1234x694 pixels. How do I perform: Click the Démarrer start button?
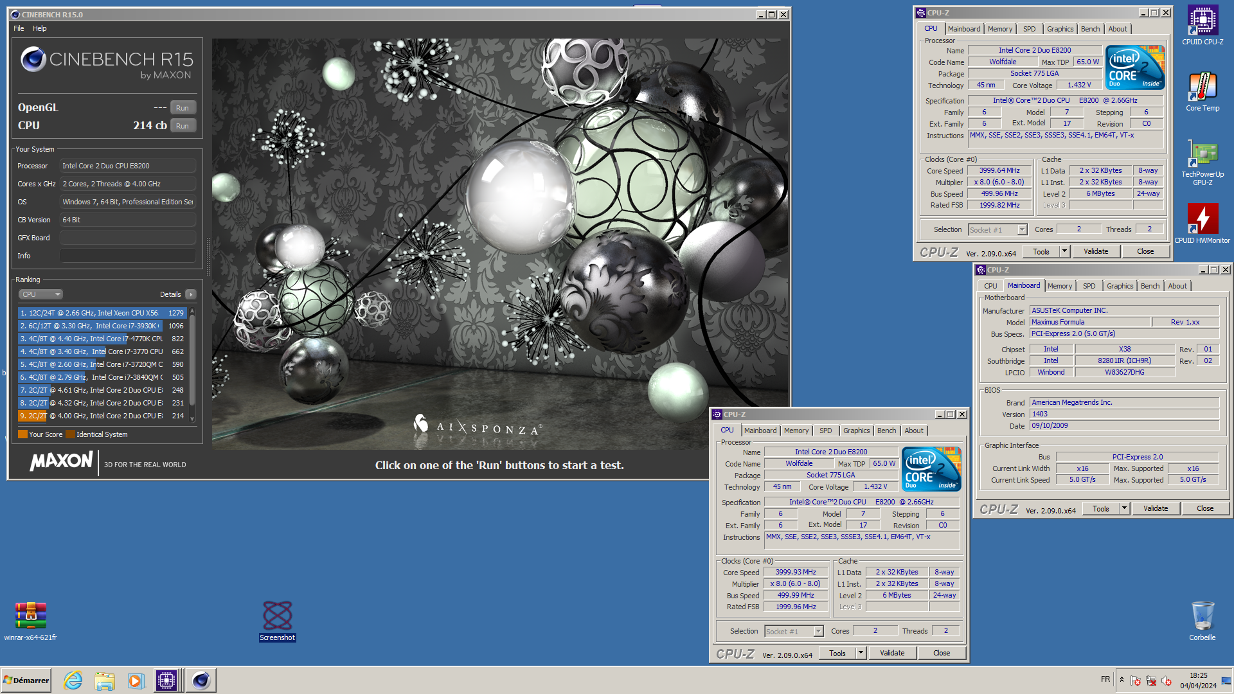[x=26, y=681]
